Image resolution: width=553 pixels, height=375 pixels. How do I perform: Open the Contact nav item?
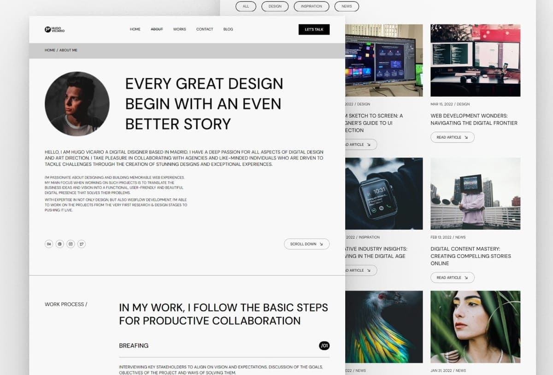click(x=205, y=29)
